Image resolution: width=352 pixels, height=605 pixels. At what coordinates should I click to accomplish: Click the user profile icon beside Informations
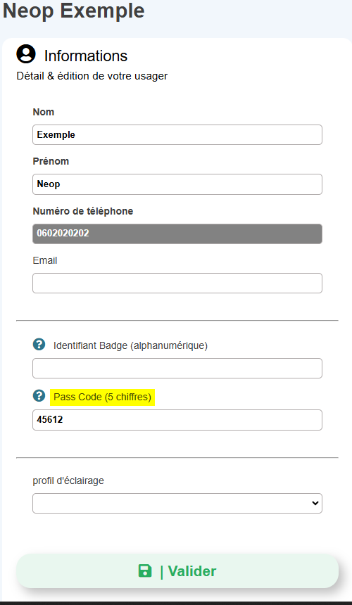coord(26,53)
